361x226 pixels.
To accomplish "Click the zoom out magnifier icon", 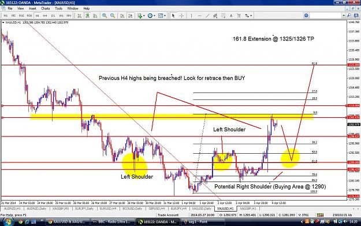I will (x=113, y=16).
